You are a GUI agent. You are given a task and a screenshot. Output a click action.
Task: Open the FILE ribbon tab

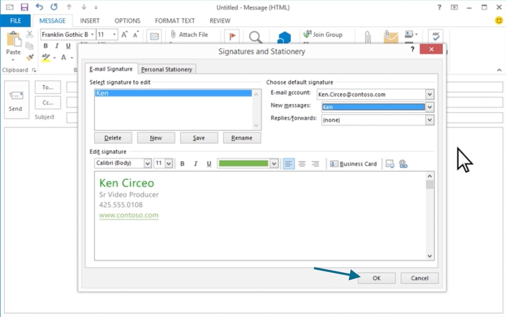[x=15, y=20]
